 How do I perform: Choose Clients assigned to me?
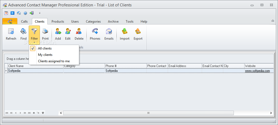tap(54, 61)
